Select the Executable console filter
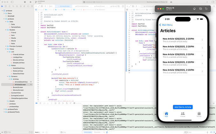The width and height of the screenshot is (216, 134). 88,132
